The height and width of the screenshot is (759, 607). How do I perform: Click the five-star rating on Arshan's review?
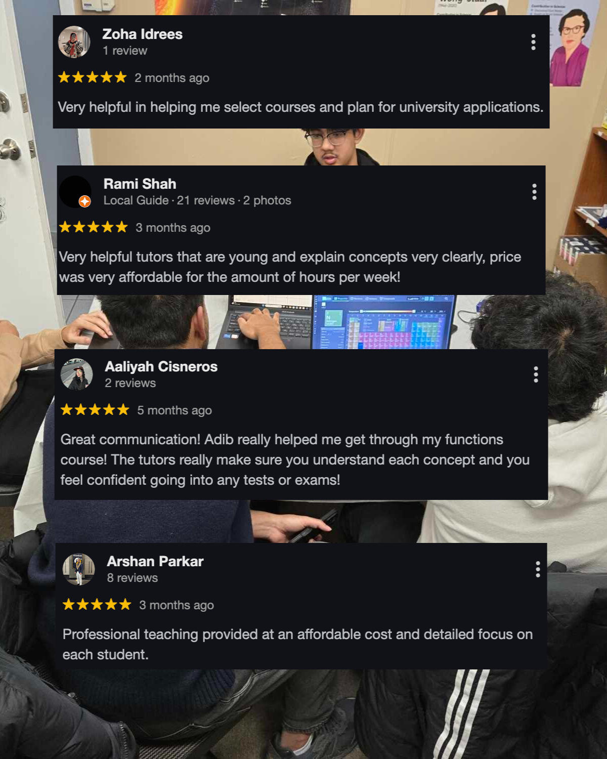coord(97,605)
